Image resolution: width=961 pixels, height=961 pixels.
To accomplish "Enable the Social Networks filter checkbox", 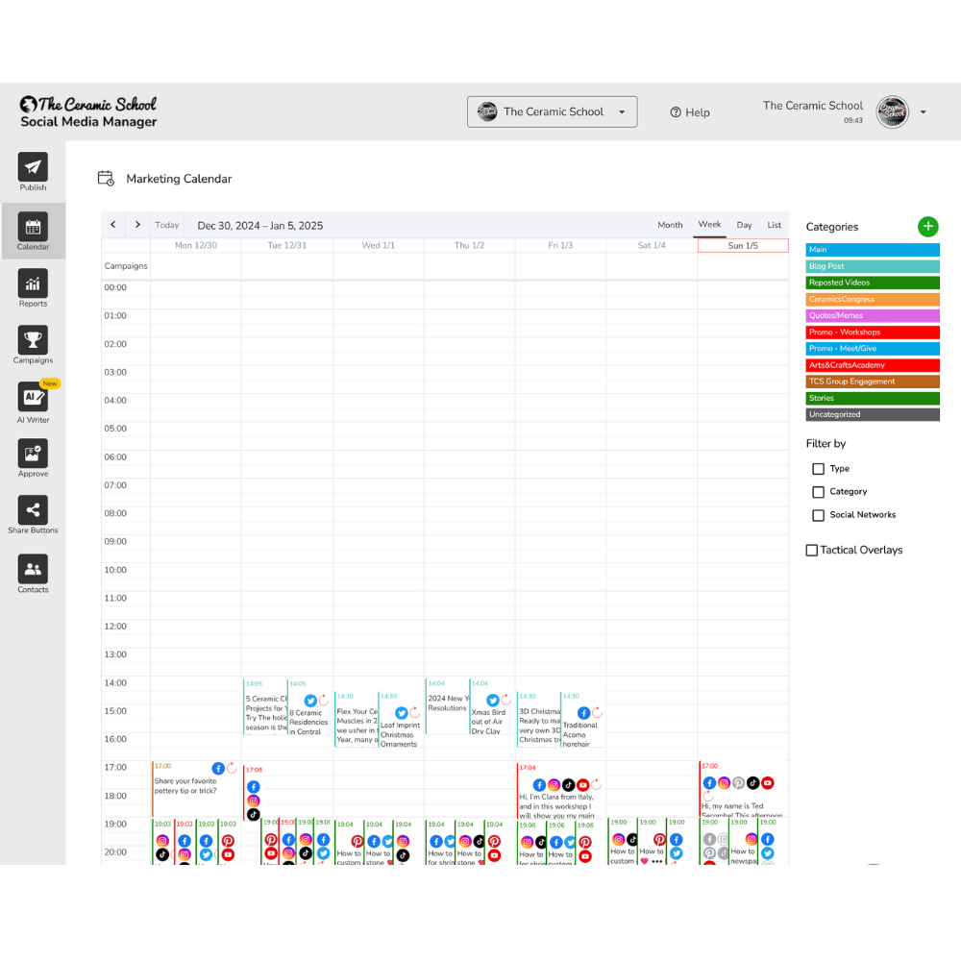I will point(819,515).
